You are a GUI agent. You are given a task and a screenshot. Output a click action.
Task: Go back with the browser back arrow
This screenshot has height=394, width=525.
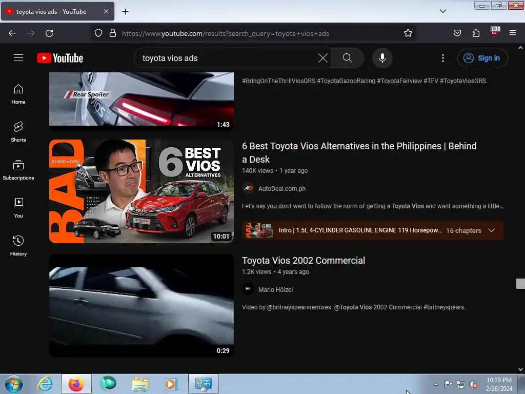tap(12, 33)
